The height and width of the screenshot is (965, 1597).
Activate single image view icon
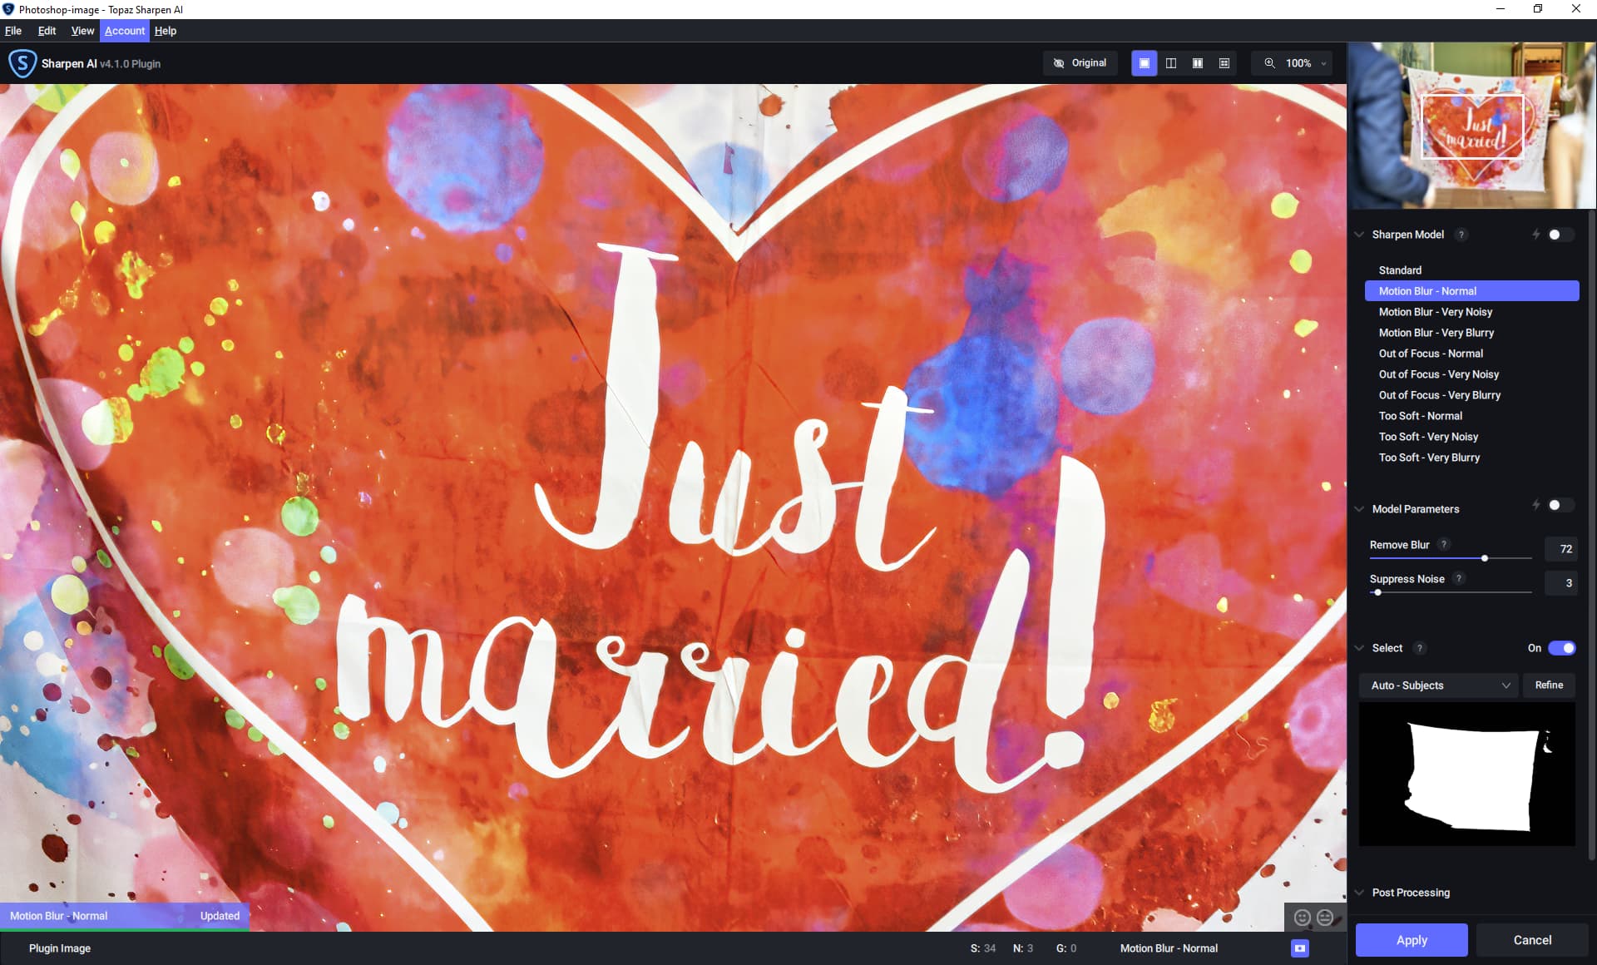(x=1144, y=63)
